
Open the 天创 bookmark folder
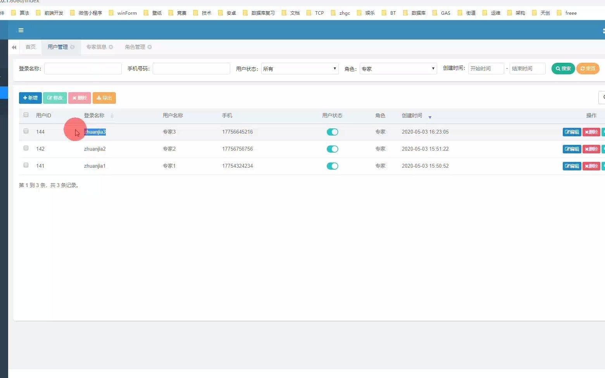coord(541,13)
